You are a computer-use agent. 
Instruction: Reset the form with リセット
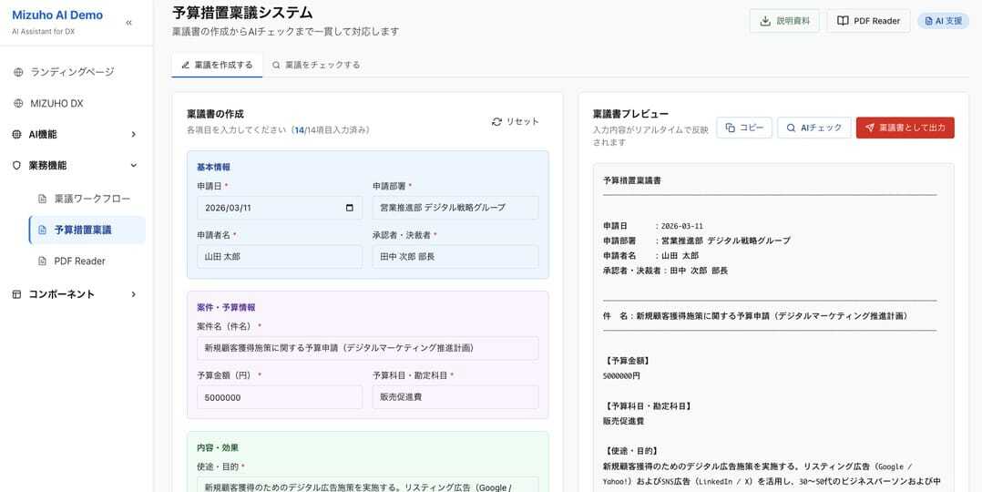pos(516,121)
